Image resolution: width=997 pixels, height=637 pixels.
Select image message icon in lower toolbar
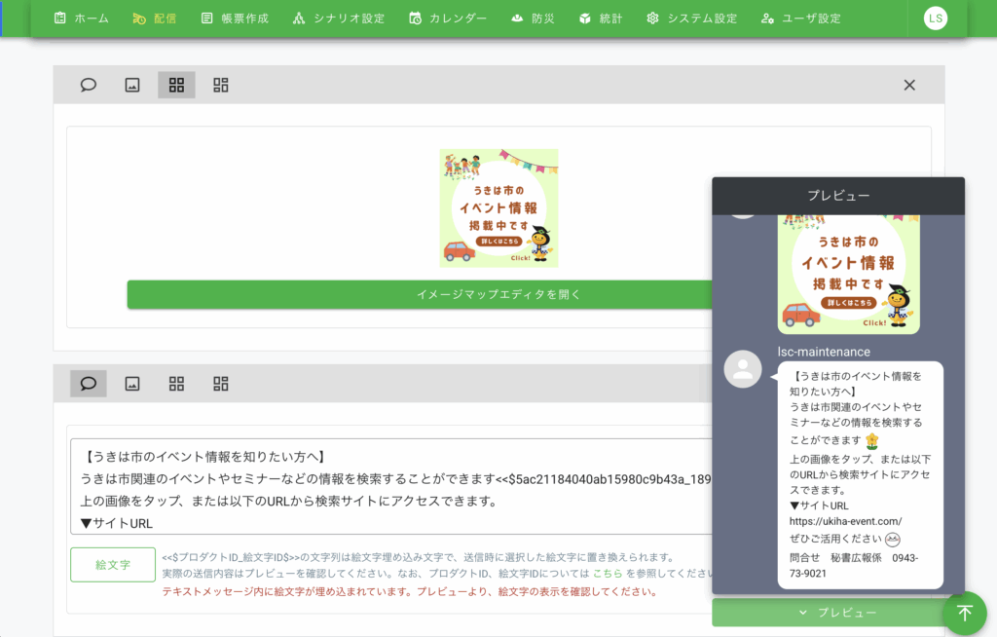132,383
